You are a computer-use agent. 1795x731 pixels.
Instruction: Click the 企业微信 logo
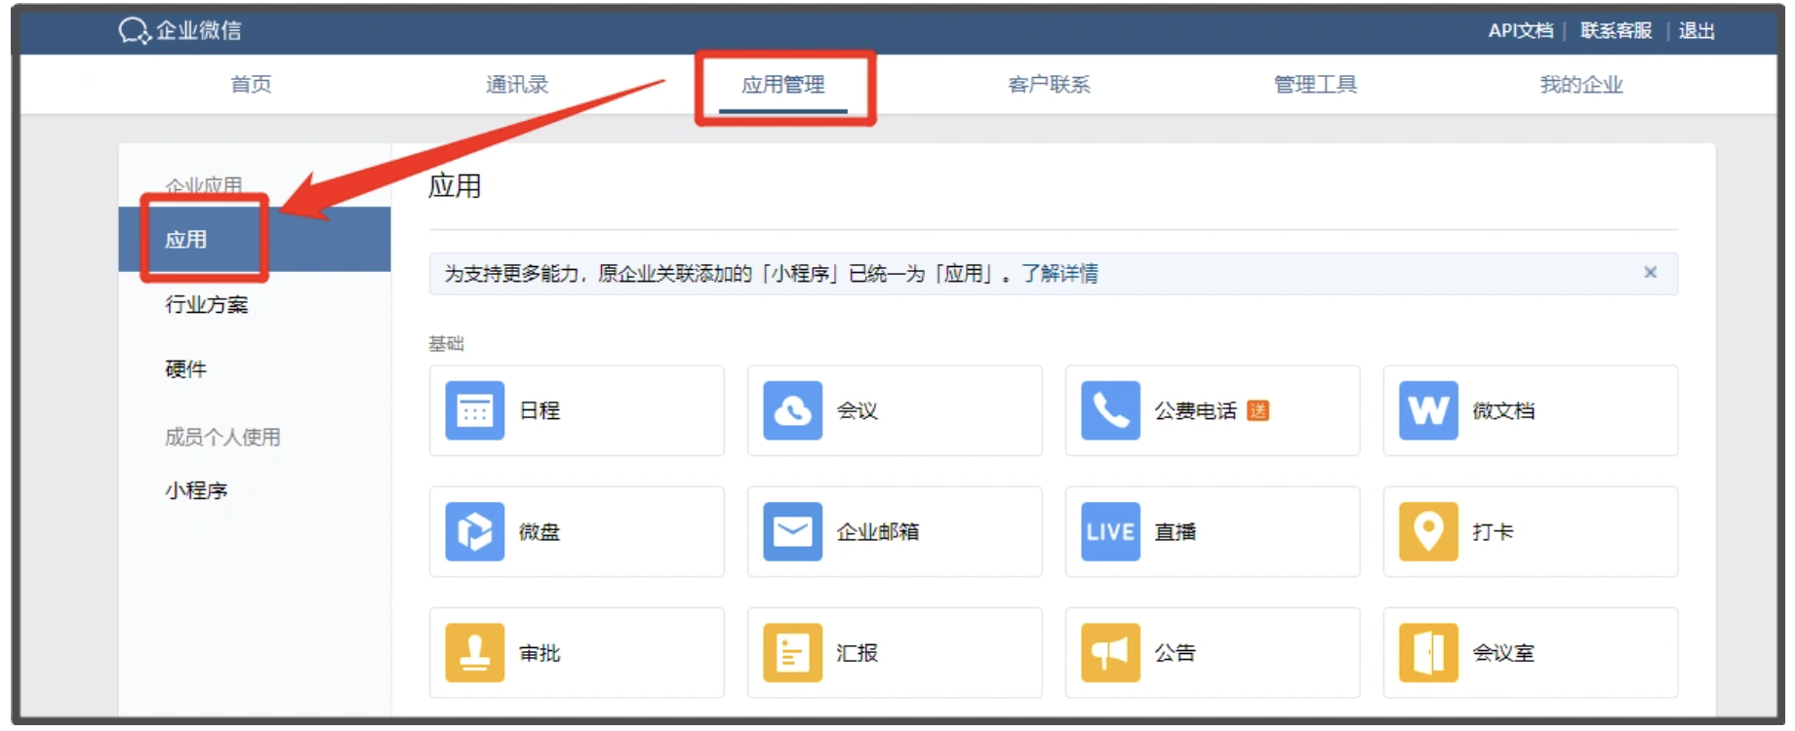(180, 30)
